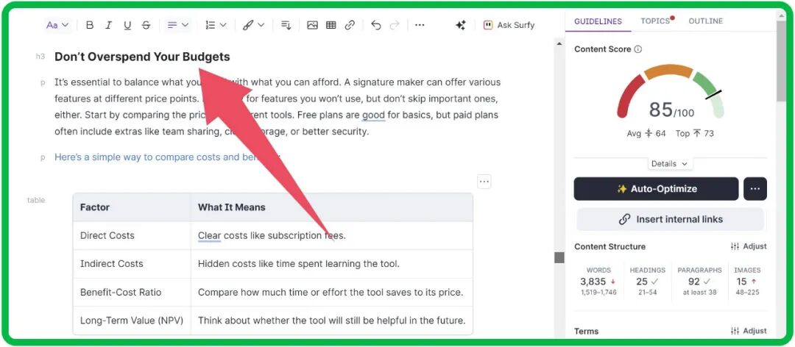Switch to the Outline tab
Image resolution: width=795 pixels, height=347 pixels.
point(705,21)
